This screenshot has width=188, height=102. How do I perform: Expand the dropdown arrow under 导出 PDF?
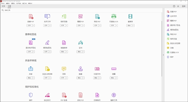point(100,25)
